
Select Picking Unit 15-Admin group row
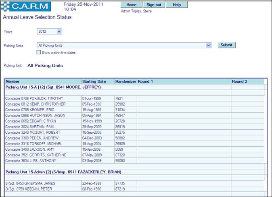click(x=62, y=172)
